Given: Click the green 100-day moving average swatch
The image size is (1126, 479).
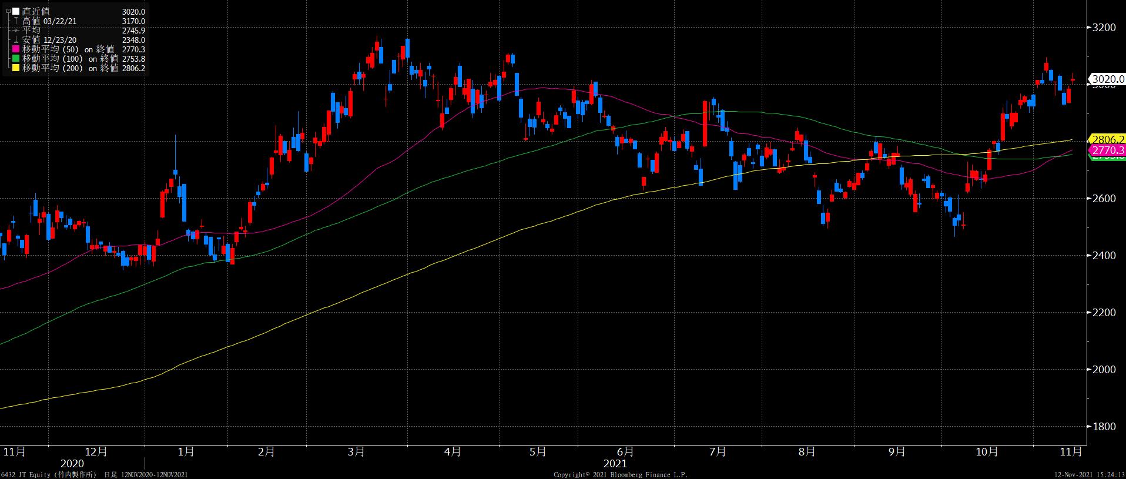Looking at the screenshot, I should [x=16, y=59].
